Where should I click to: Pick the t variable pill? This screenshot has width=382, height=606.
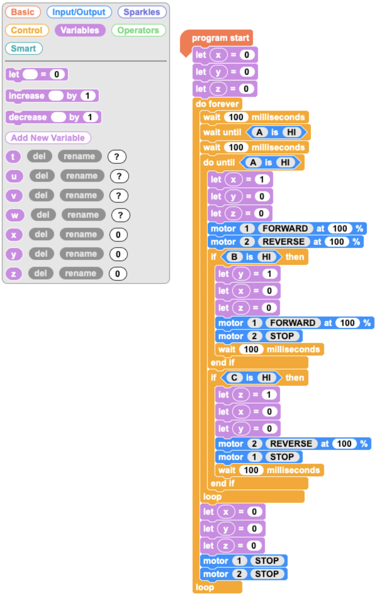click(13, 156)
